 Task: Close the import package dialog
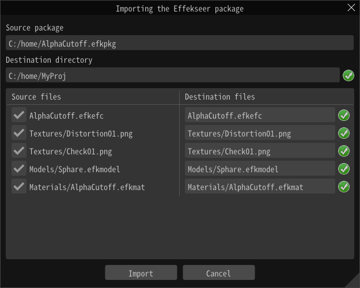[351, 8]
